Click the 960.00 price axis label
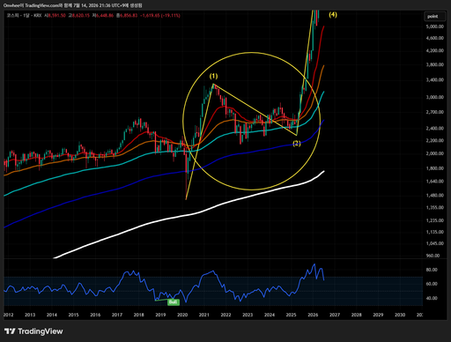The image size is (451, 342). coord(433,256)
